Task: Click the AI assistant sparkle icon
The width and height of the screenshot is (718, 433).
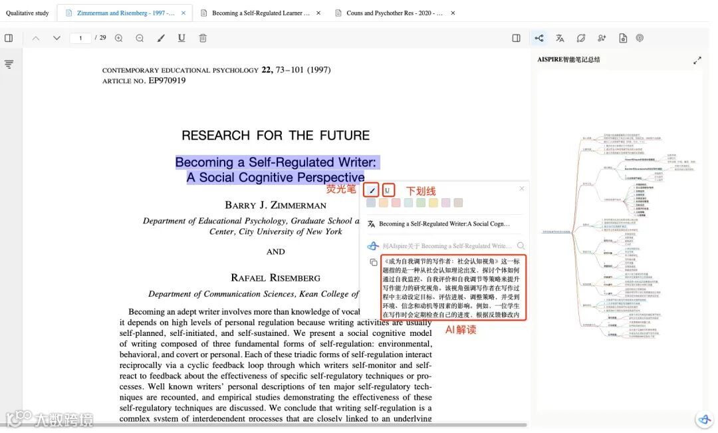Action: click(602, 38)
